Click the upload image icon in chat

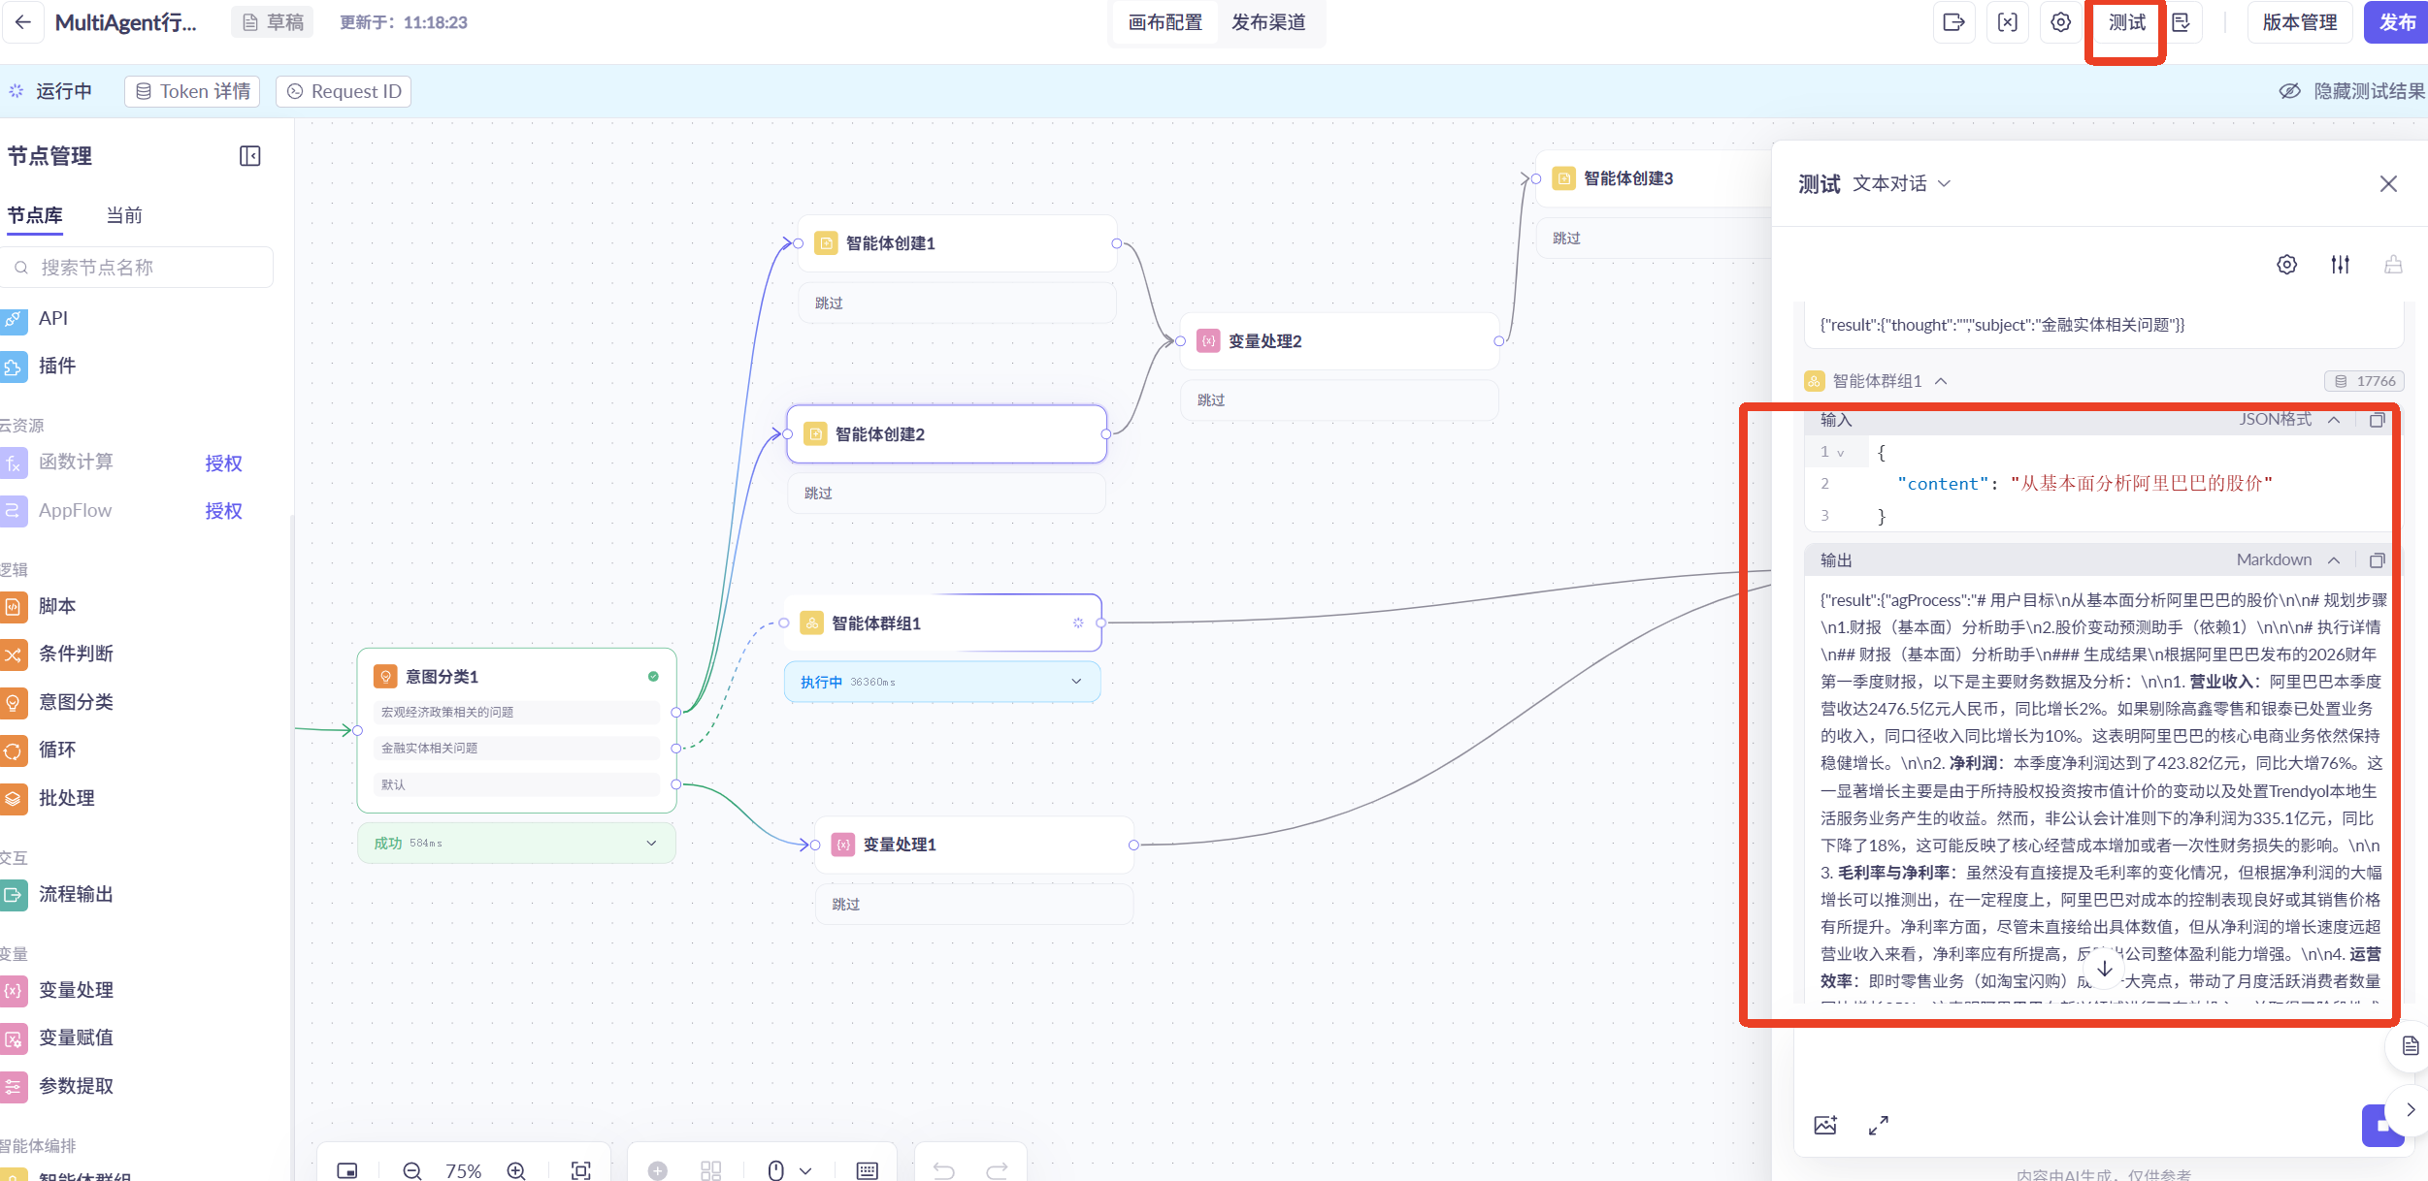1825,1125
